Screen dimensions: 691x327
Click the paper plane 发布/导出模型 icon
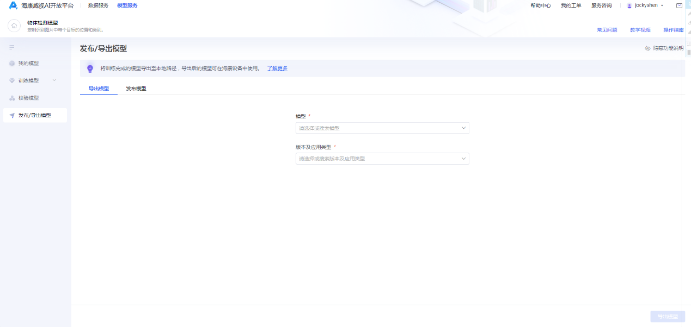12,116
